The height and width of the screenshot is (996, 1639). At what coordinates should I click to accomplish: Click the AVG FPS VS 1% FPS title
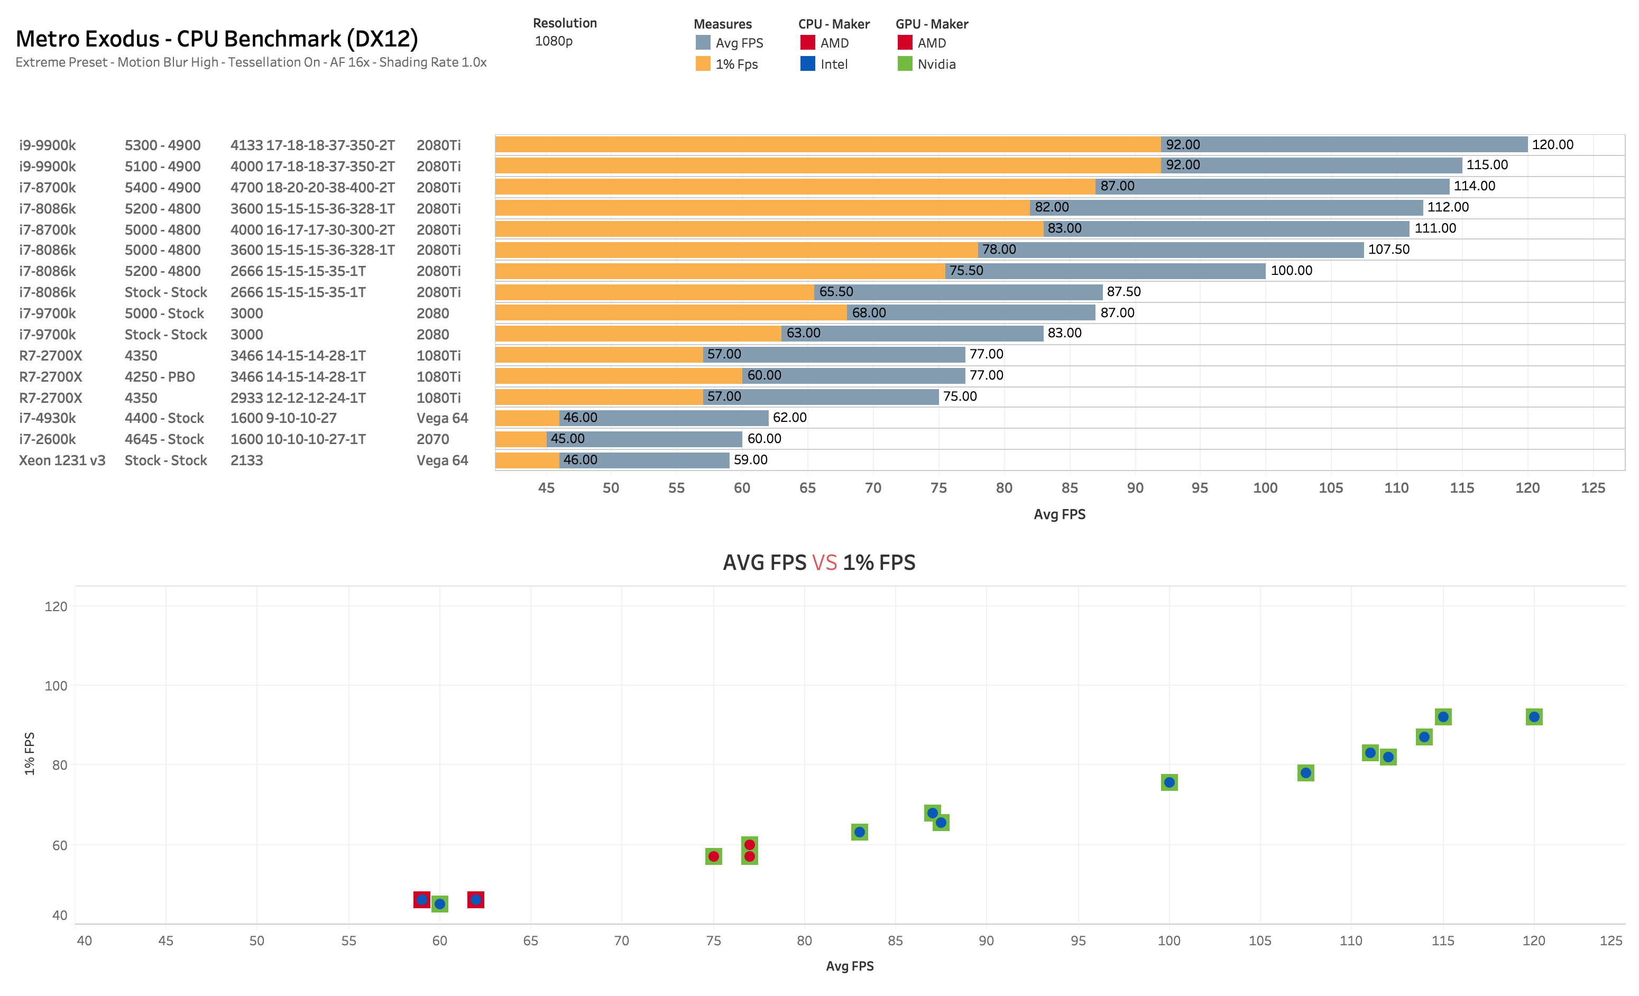point(819,563)
